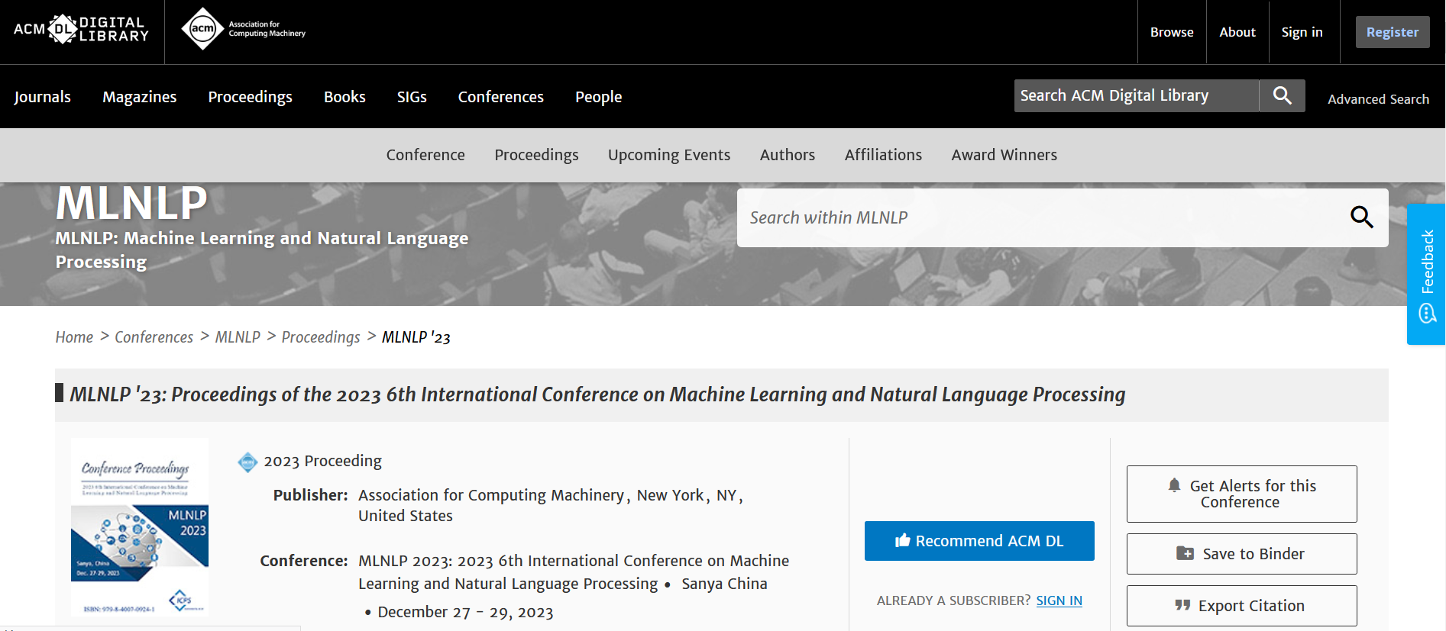Follow the SIGN IN subscriber link

tap(1059, 600)
